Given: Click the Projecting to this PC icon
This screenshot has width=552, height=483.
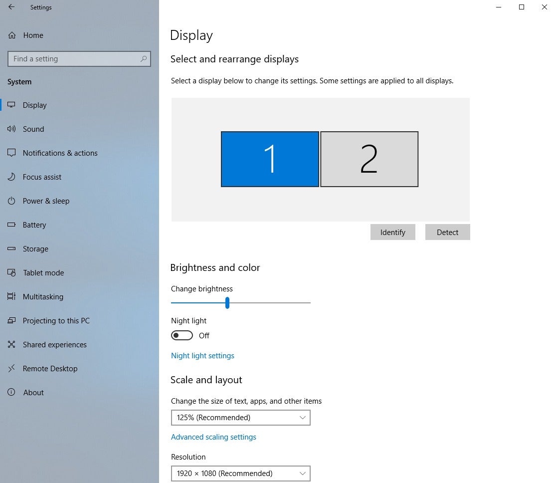Looking at the screenshot, I should (x=11, y=321).
